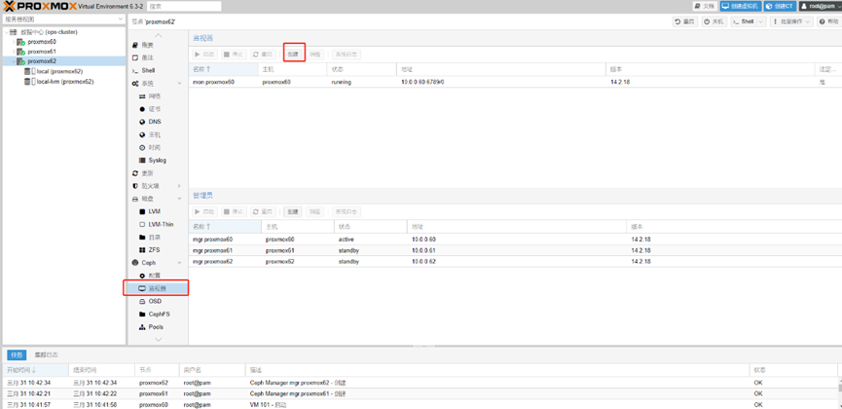This screenshot has width=842, height=409.
Task: Collapse the 系统 system menu group
Action: (x=179, y=84)
